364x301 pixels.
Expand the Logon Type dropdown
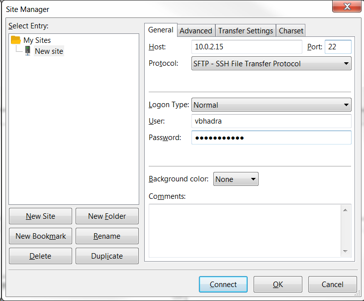click(x=271, y=105)
